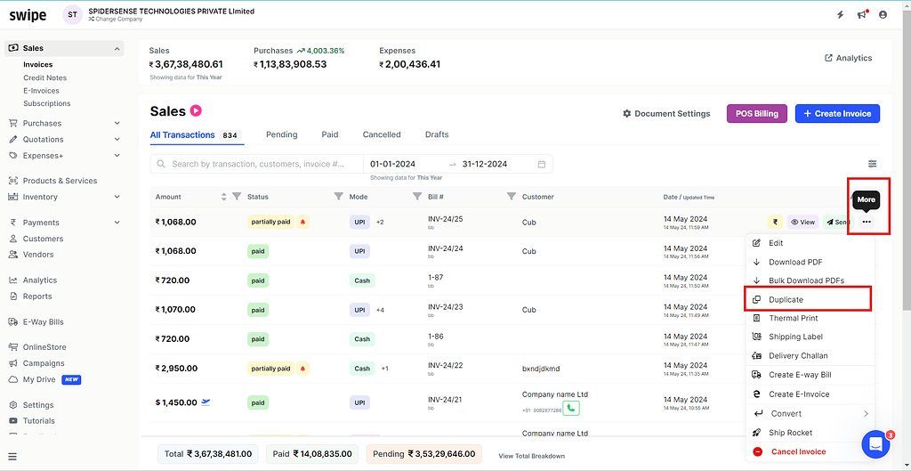Click the green phone icon for Company name Ltd

571,408
